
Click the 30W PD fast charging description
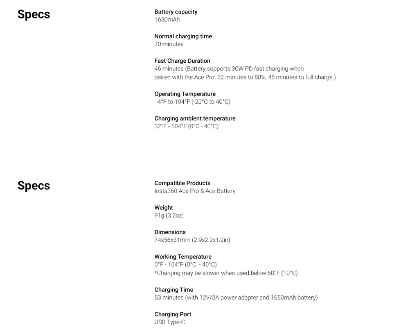[245, 73]
